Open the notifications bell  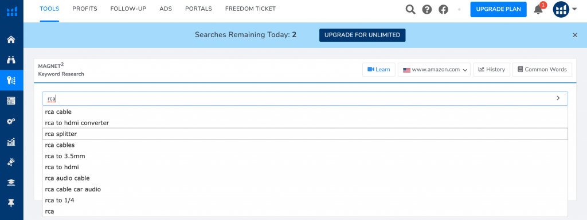[538, 9]
